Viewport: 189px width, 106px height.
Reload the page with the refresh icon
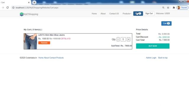tap(7, 8)
